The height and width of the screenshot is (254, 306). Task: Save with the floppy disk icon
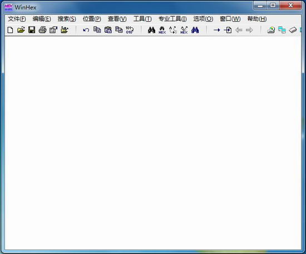point(32,30)
